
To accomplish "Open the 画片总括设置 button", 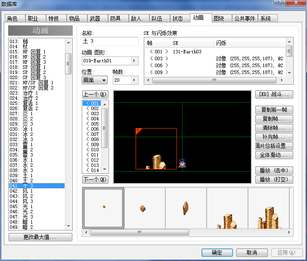I will tap(274, 146).
